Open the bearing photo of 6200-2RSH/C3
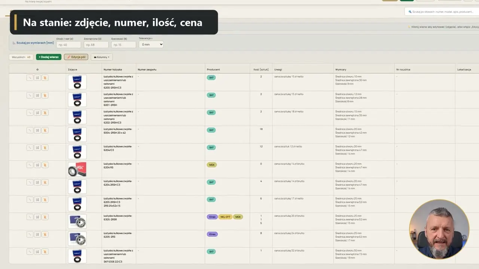The image size is (479, 269). pyautogui.click(x=77, y=82)
